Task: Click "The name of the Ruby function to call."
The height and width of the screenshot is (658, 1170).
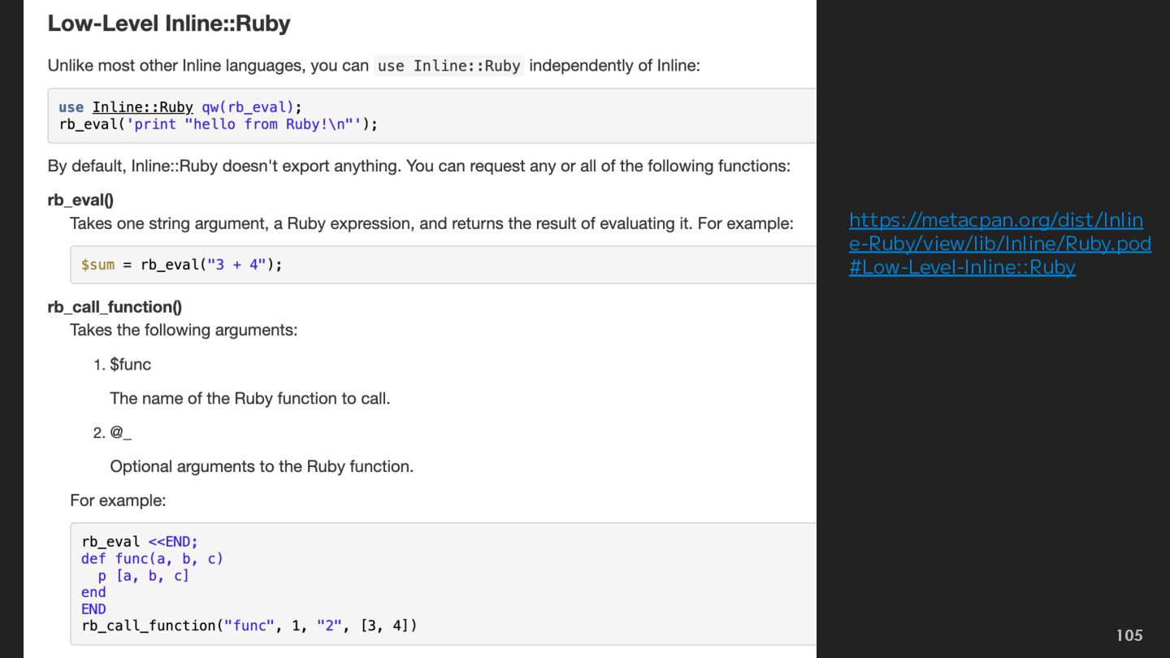Action: point(249,399)
